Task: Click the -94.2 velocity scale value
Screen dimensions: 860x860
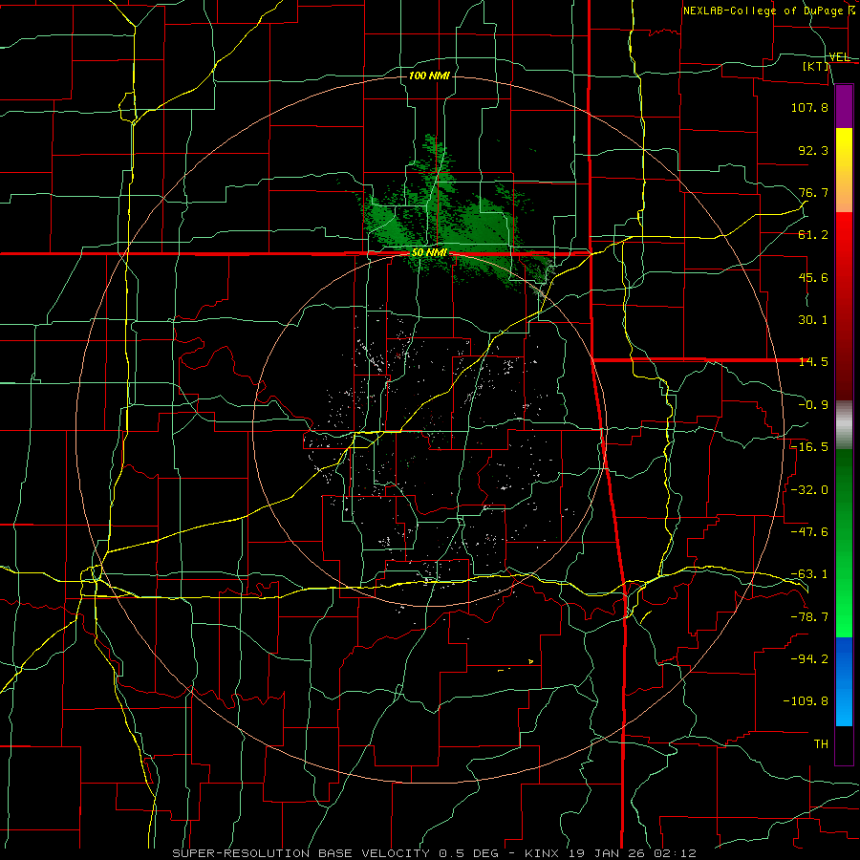Action: click(809, 658)
